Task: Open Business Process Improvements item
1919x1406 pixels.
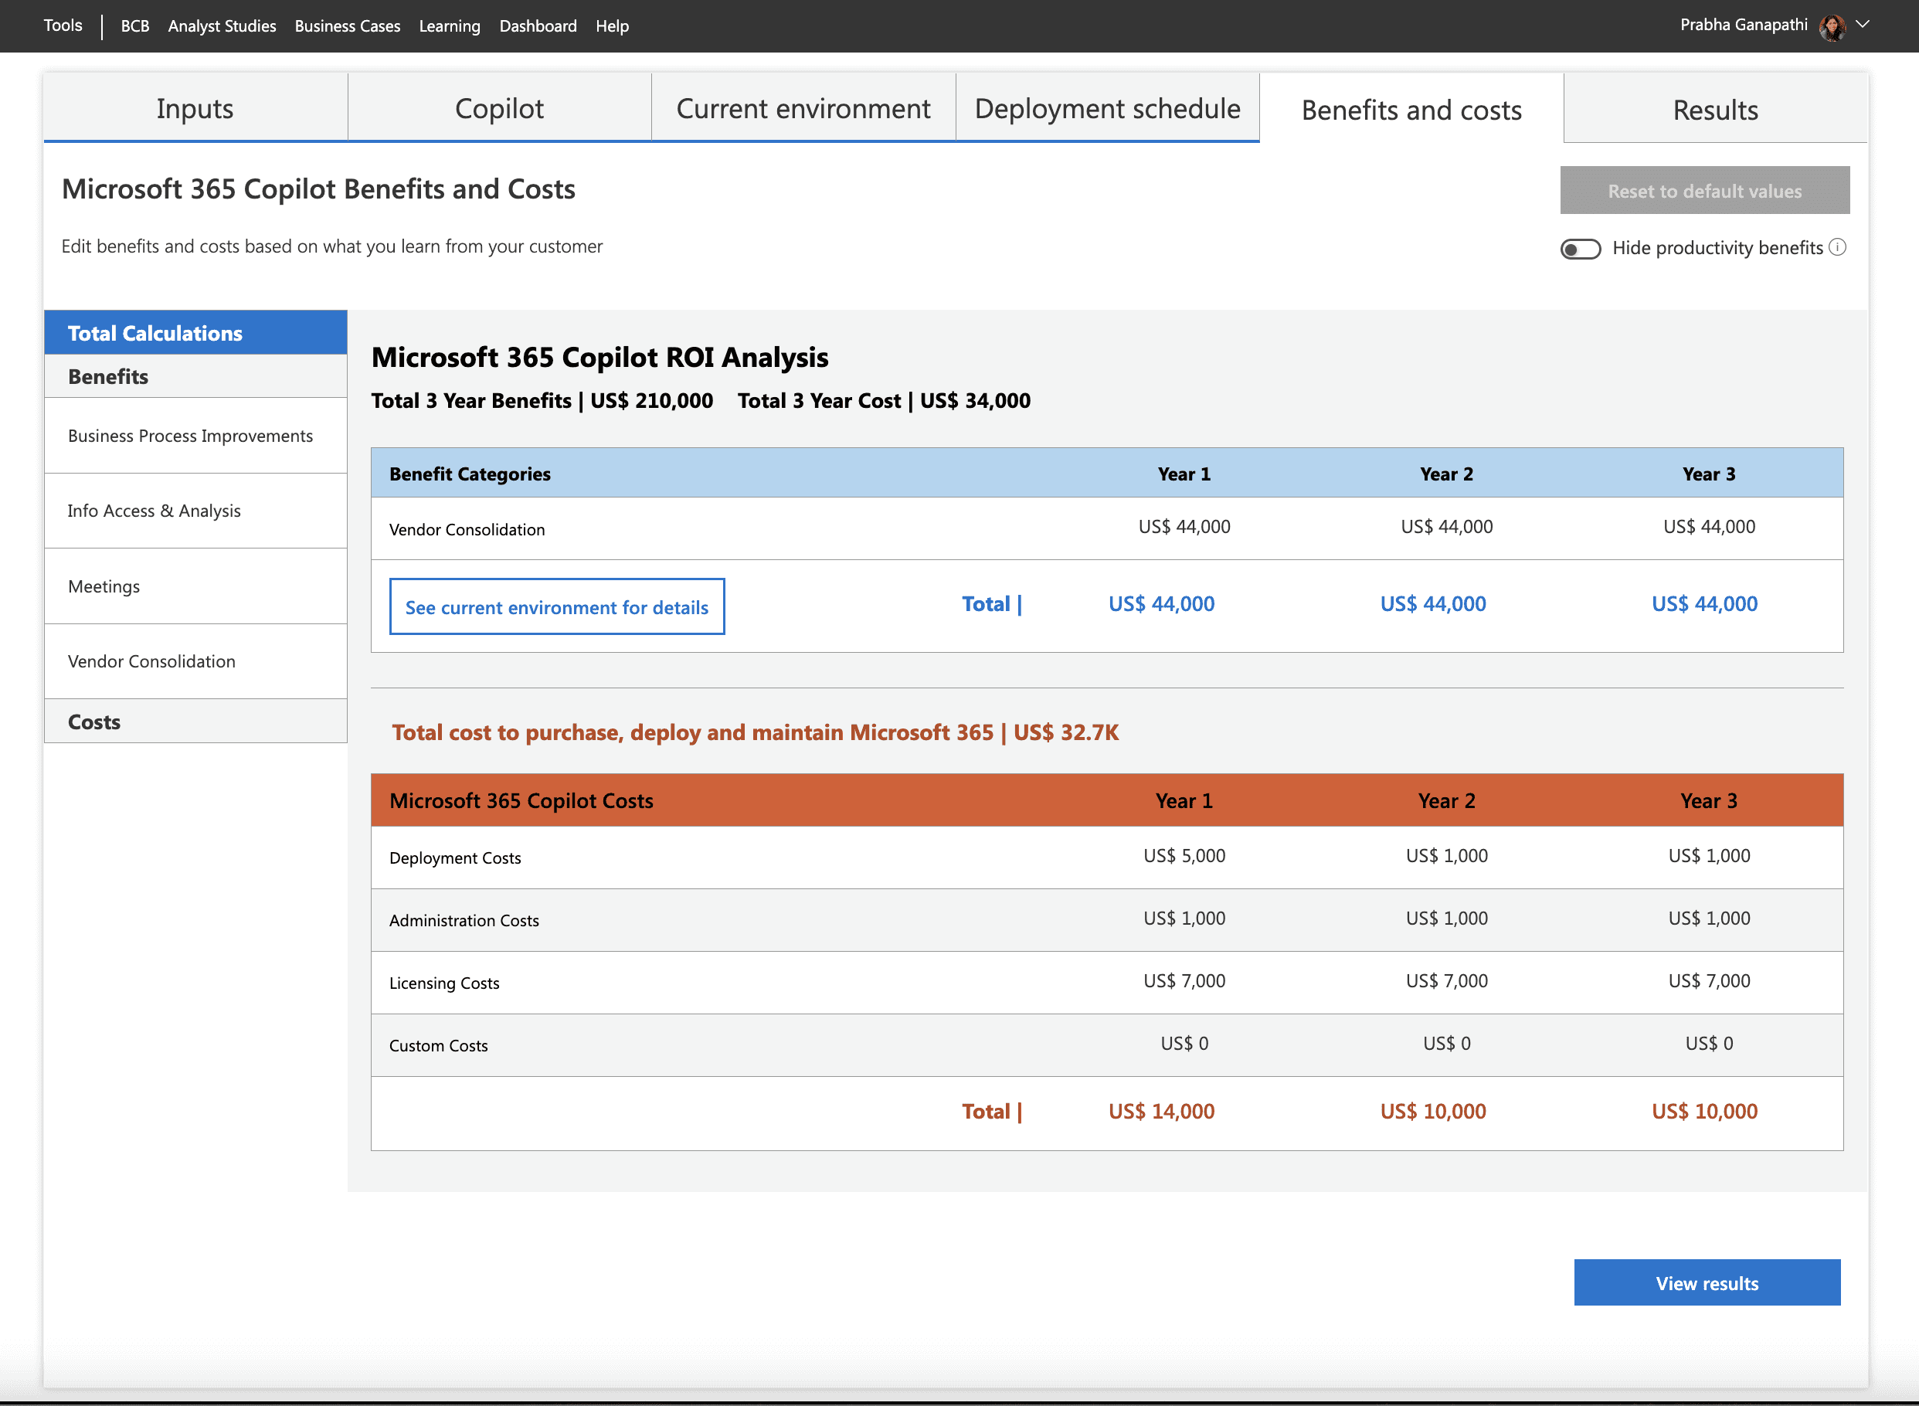Action: pyautogui.click(x=195, y=436)
